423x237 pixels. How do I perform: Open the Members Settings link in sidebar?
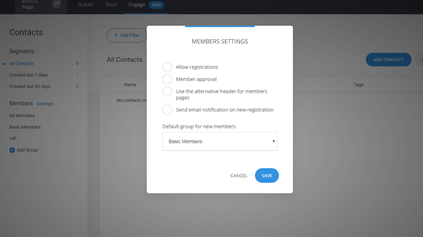tap(45, 104)
